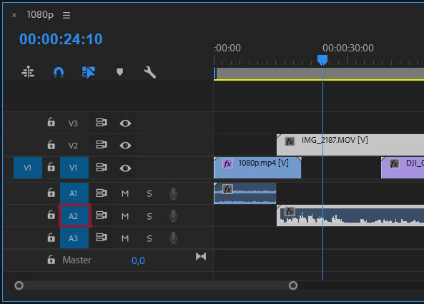The height and width of the screenshot is (304, 424).
Task: Toggle lock on track V2
Action: tap(51, 144)
